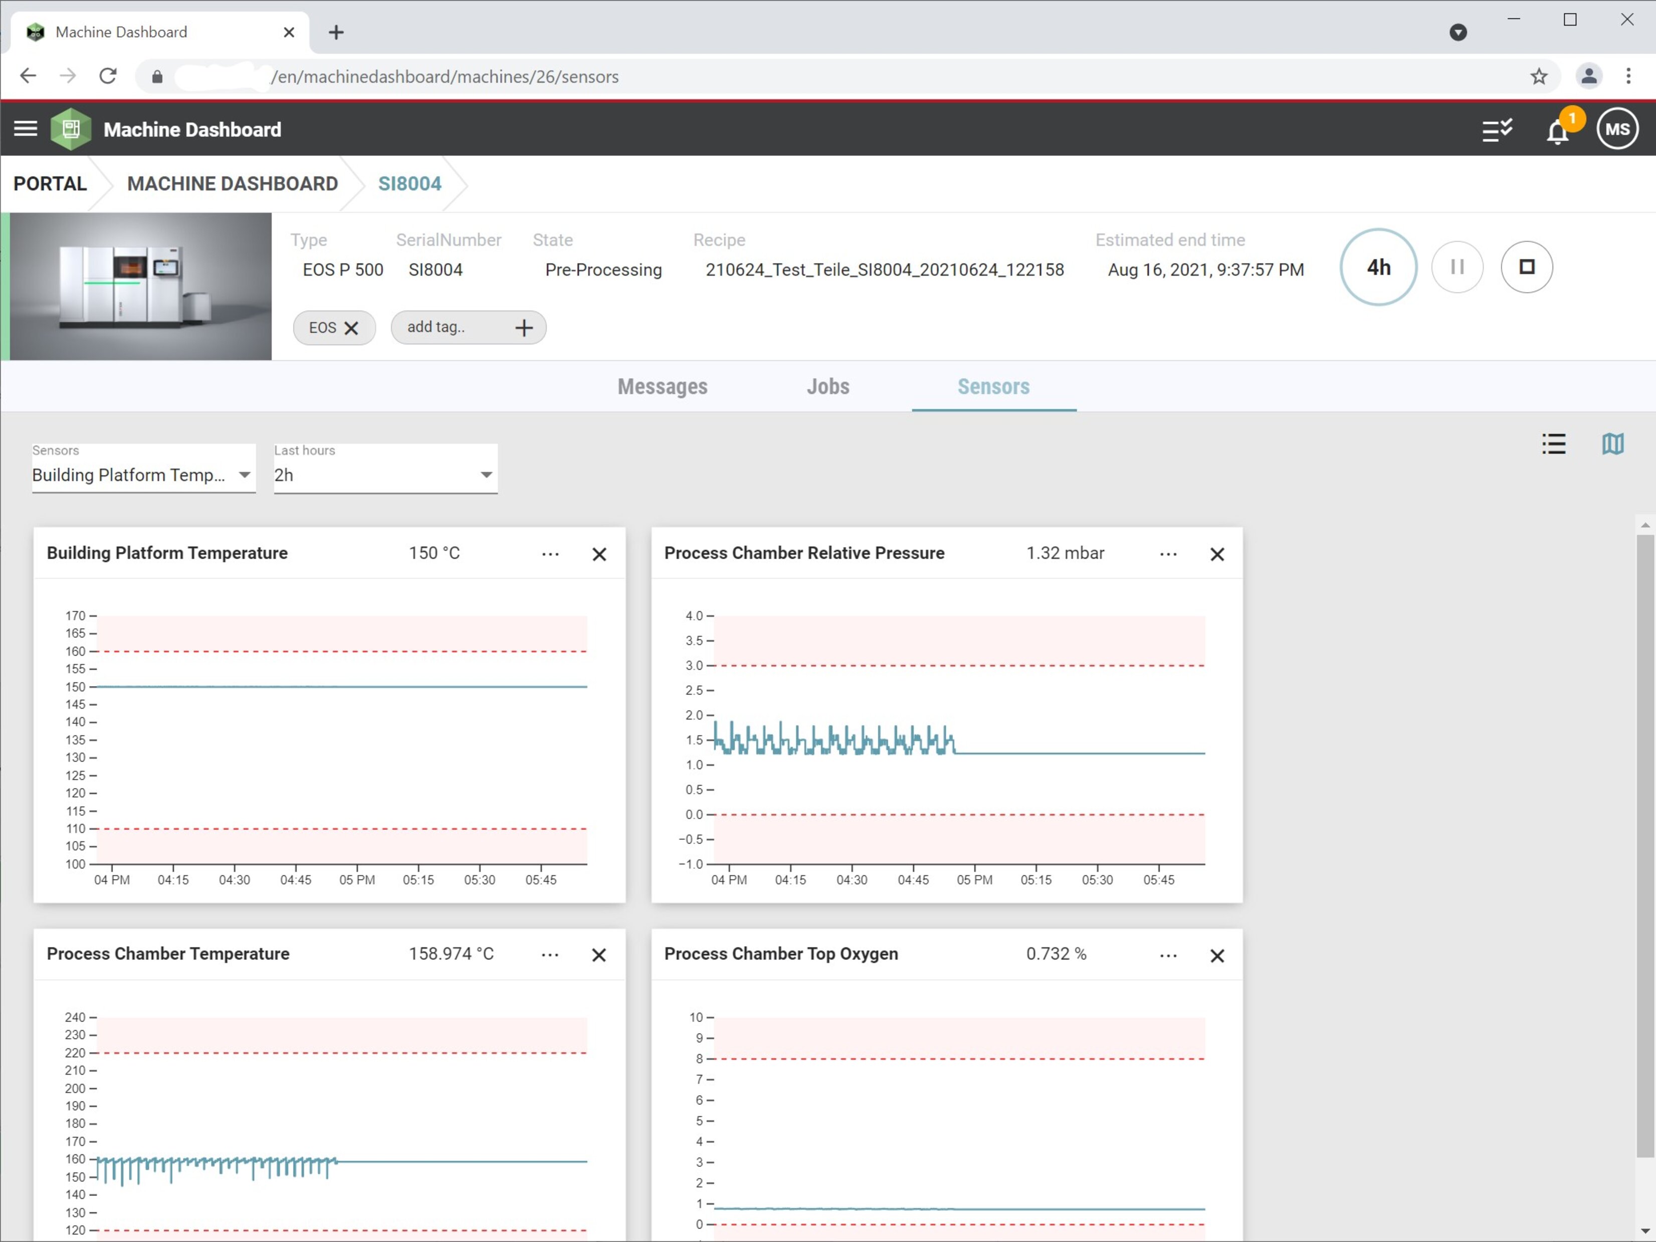This screenshot has height=1242, width=1656.
Task: Switch to the Messages tab
Action: coord(662,386)
